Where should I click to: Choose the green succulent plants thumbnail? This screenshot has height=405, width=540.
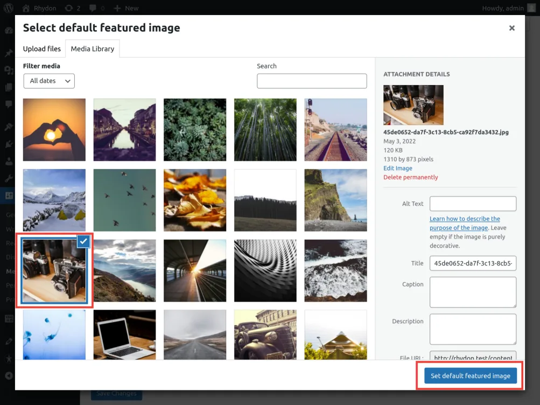195,130
